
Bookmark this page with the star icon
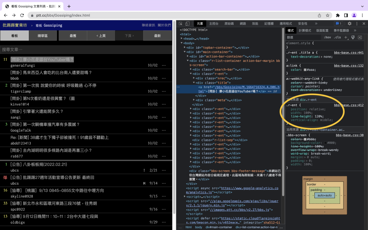(x=328, y=15)
